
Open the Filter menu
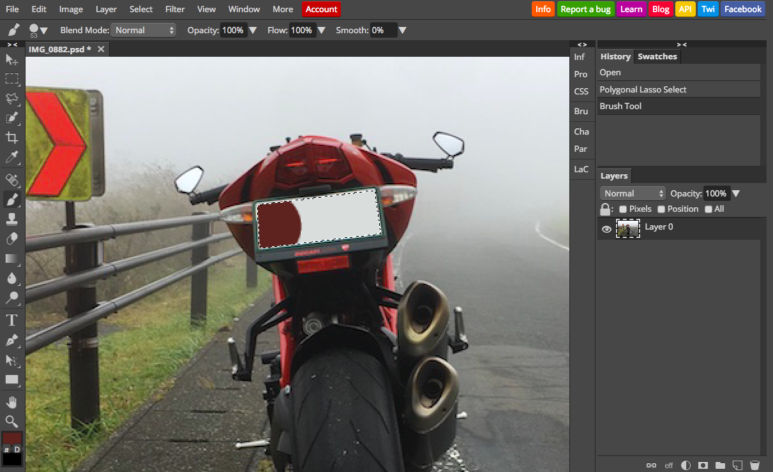[175, 9]
